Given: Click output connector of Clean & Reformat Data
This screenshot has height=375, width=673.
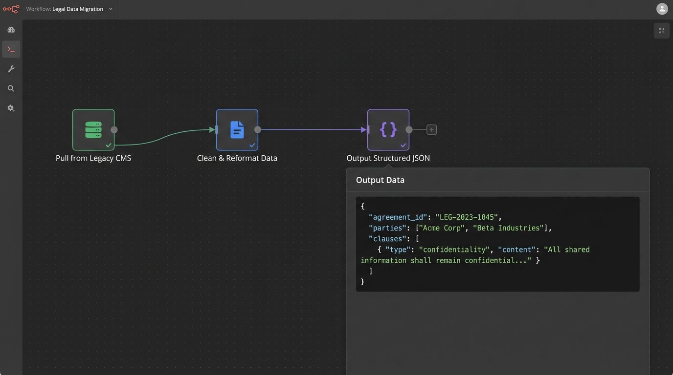Looking at the screenshot, I should (x=258, y=130).
